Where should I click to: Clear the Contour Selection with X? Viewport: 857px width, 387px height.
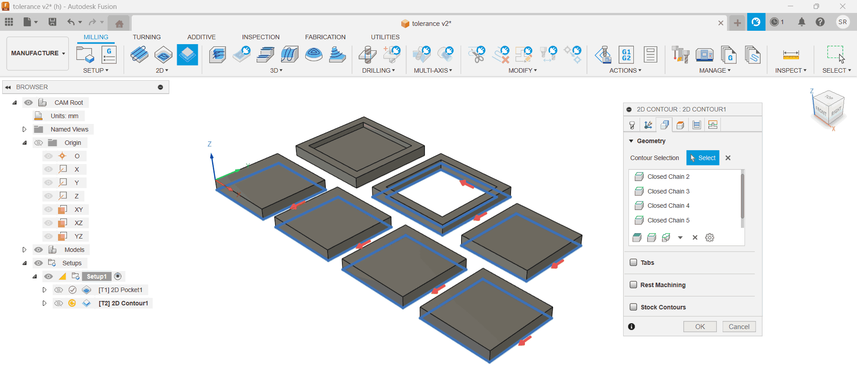(728, 158)
